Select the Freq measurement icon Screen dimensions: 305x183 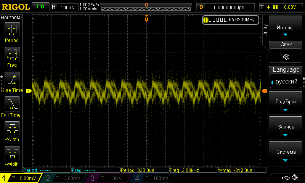coord(12,55)
